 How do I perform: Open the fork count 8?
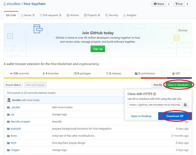pos(187,4)
